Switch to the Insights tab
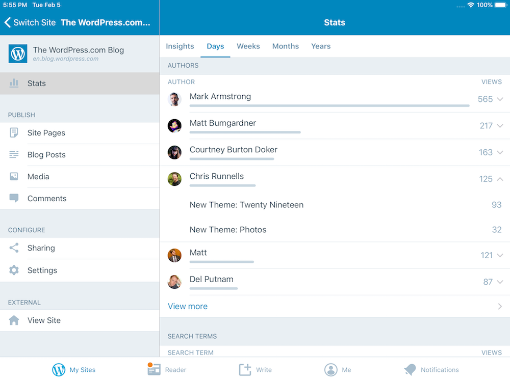 click(180, 46)
